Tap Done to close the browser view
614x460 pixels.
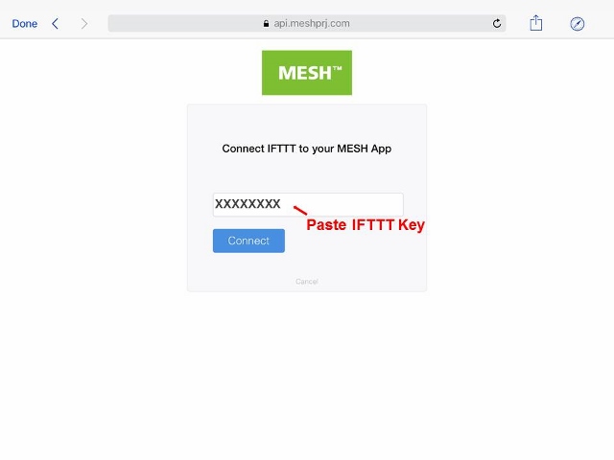[25, 23]
